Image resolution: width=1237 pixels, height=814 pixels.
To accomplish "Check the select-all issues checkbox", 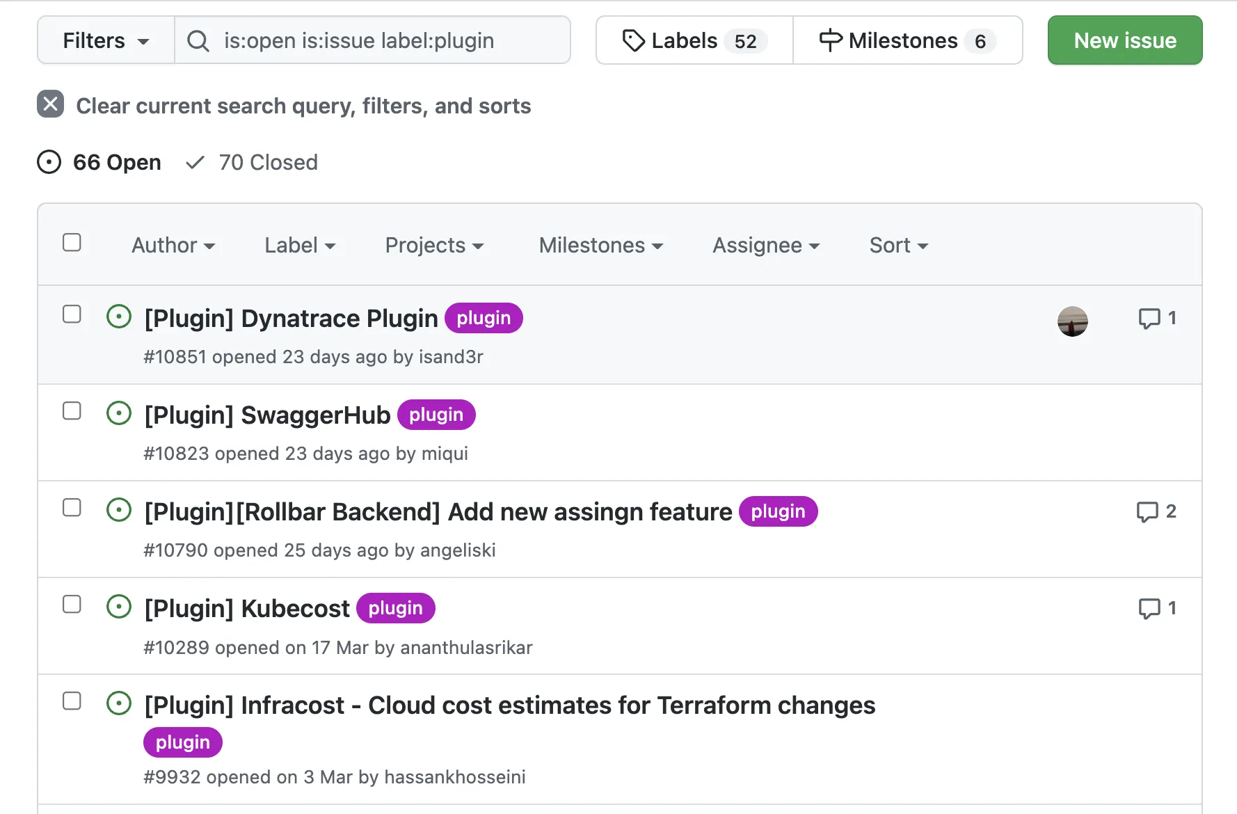I will 72,242.
